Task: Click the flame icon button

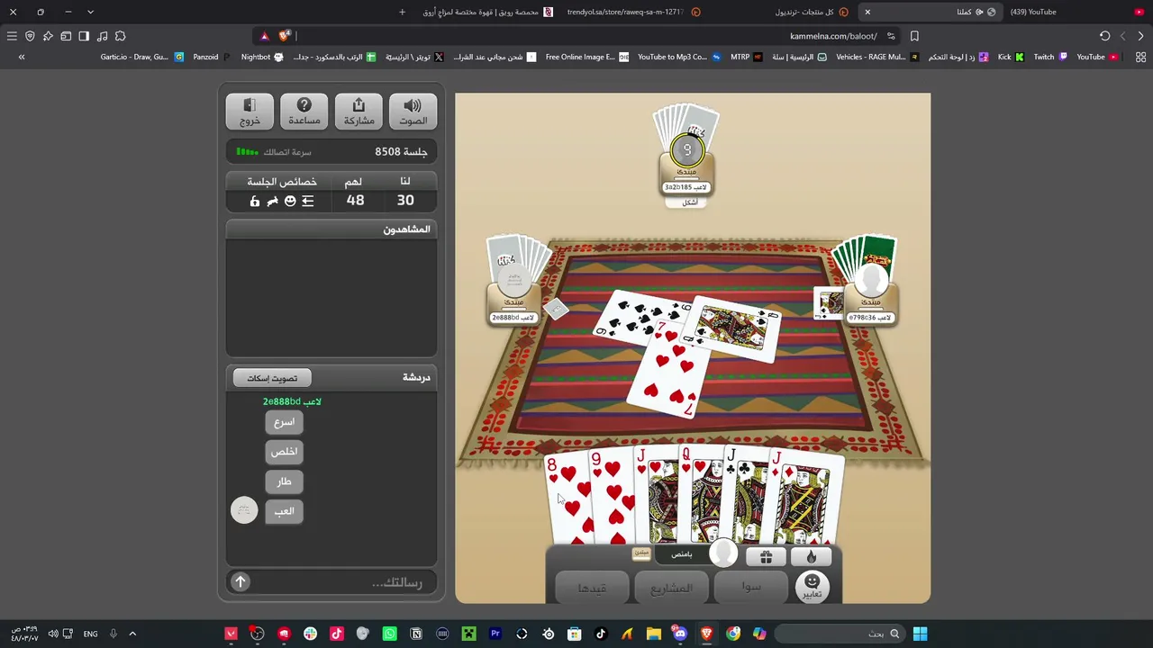Action: [x=811, y=557]
